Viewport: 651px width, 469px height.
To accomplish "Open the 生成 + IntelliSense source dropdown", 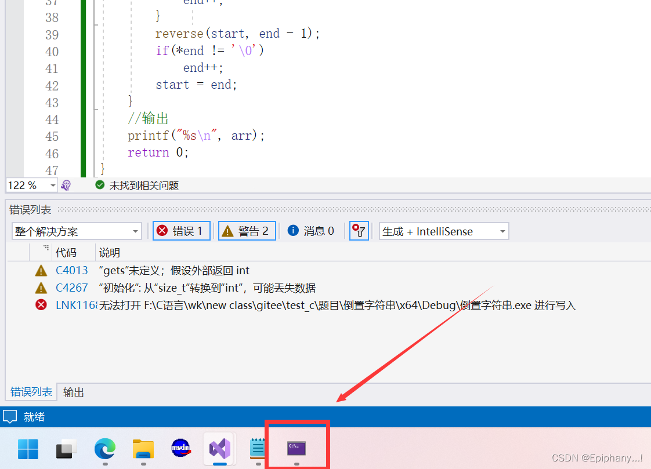I will click(x=443, y=231).
